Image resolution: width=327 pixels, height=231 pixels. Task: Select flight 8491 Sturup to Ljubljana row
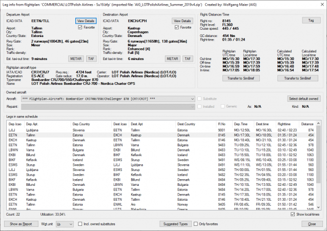161,165
